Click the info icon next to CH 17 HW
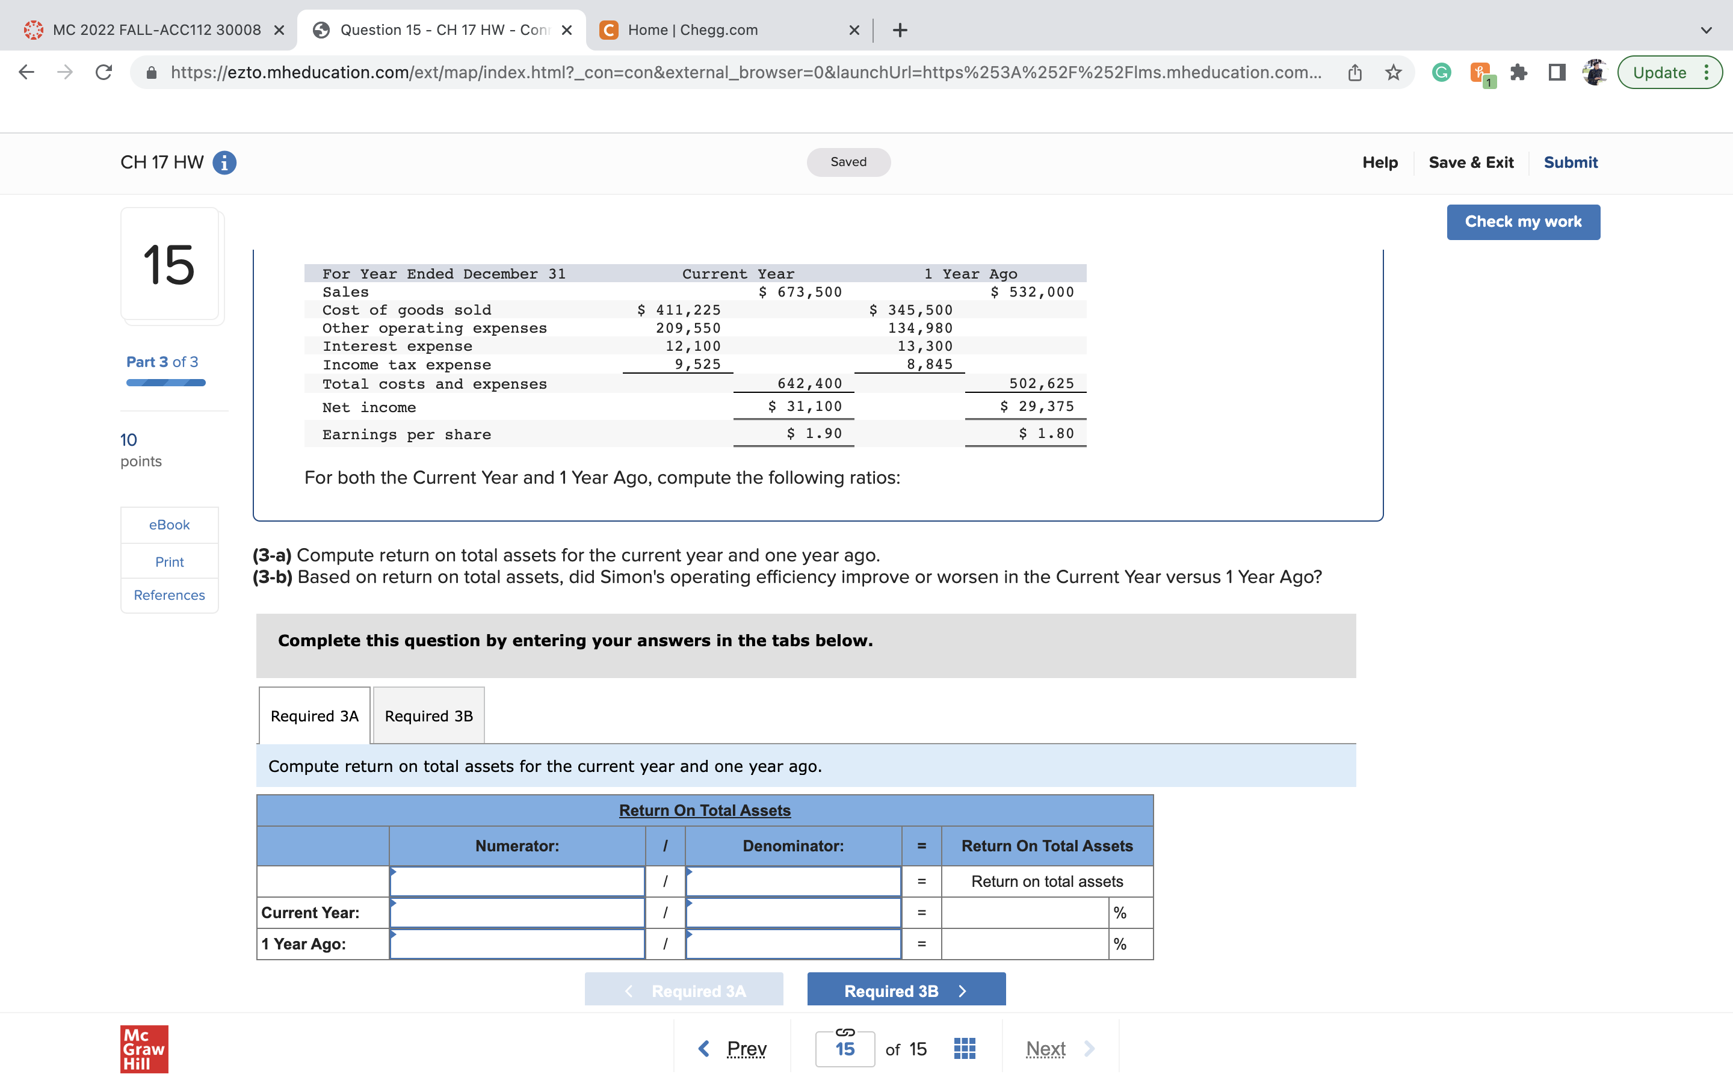Viewport: 1733px width, 1083px height. [x=223, y=162]
